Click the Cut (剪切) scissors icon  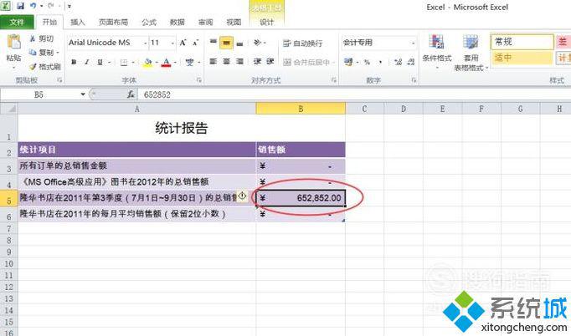pos(33,39)
